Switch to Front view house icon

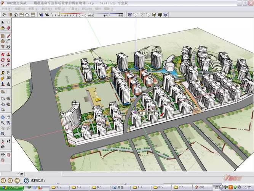[x=16, y=15]
